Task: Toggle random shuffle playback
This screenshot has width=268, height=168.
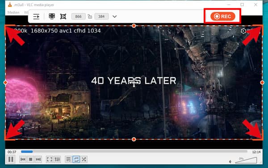Action: (84, 160)
